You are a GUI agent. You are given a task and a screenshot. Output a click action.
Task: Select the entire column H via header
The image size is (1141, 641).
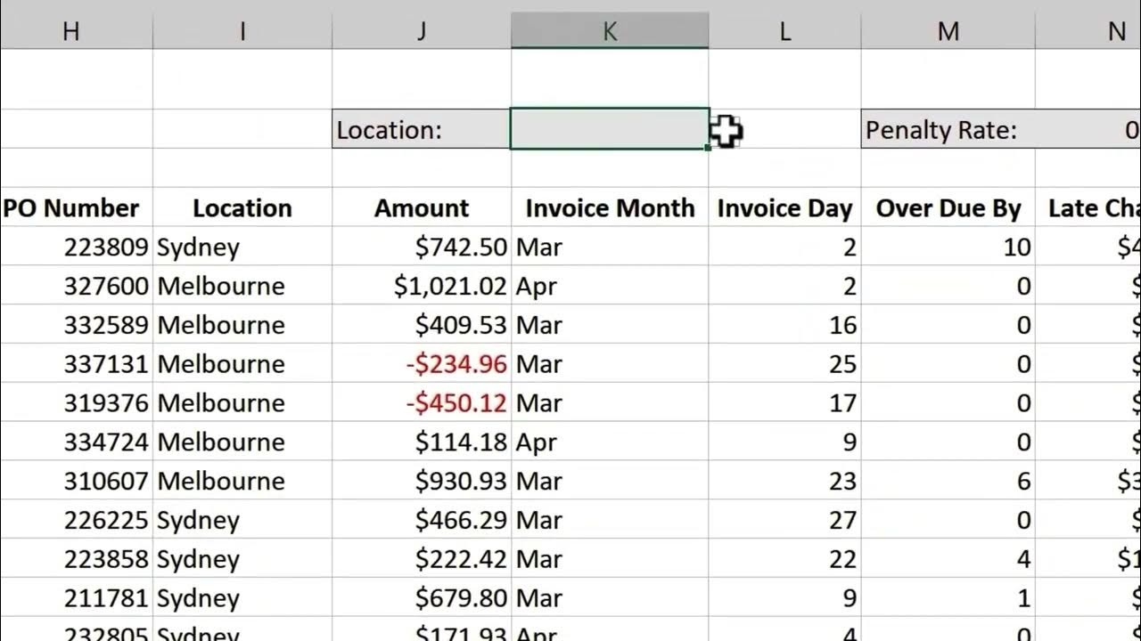71,32
